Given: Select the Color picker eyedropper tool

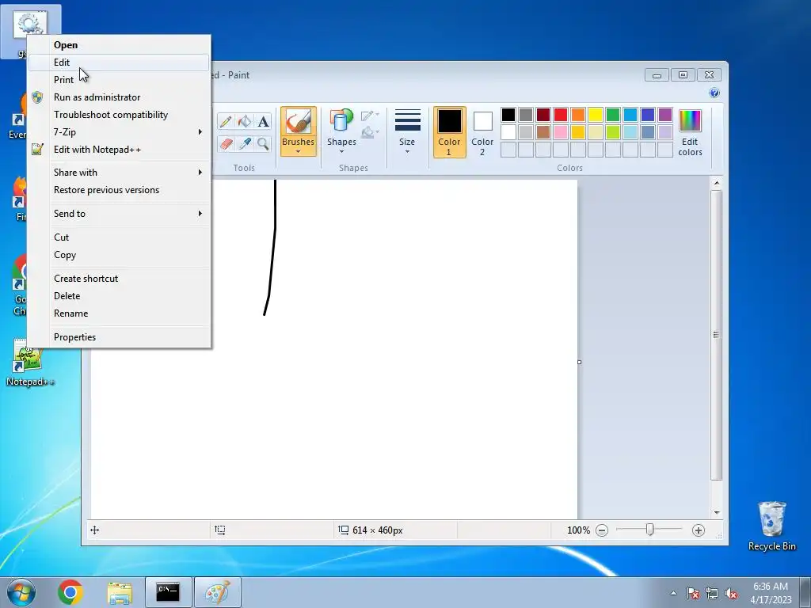Looking at the screenshot, I should [x=245, y=143].
